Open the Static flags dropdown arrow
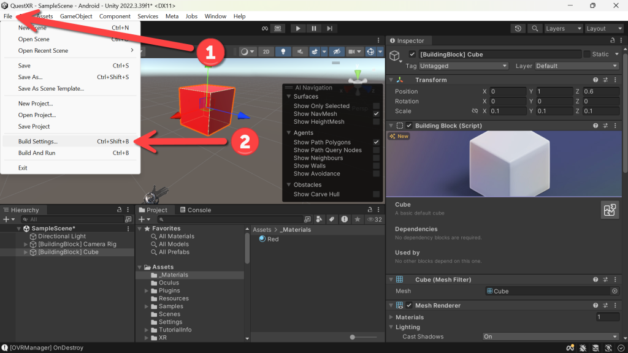628x353 pixels. pos(617,54)
